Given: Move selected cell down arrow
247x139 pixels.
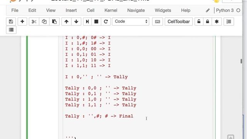Looking at the screenshot, I should pos(76,22).
